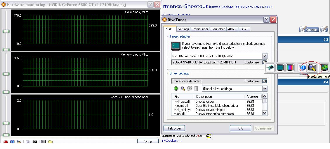Click the 299.3 core clock value
The height and width of the screenshot is (149, 330).
152,25
